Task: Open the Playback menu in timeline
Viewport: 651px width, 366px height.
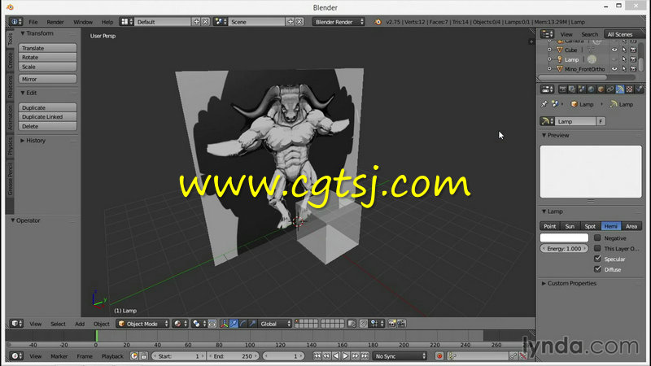Action: coord(112,356)
